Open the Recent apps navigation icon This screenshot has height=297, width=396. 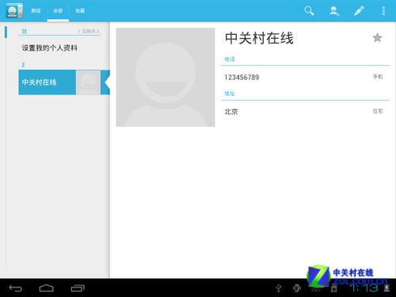pos(78,288)
